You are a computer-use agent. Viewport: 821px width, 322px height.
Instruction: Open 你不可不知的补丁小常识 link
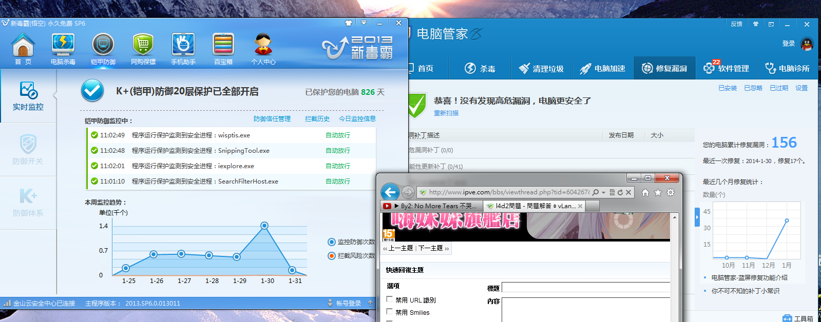(x=746, y=291)
